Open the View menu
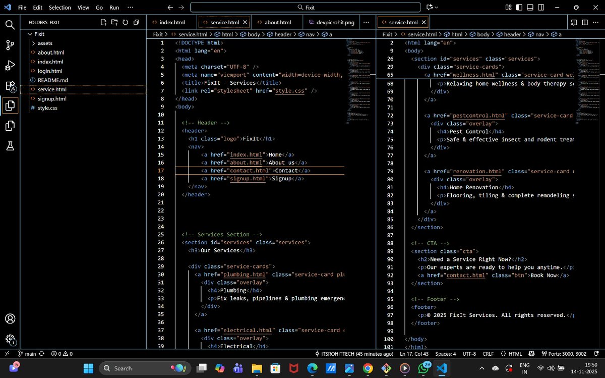 click(x=84, y=8)
